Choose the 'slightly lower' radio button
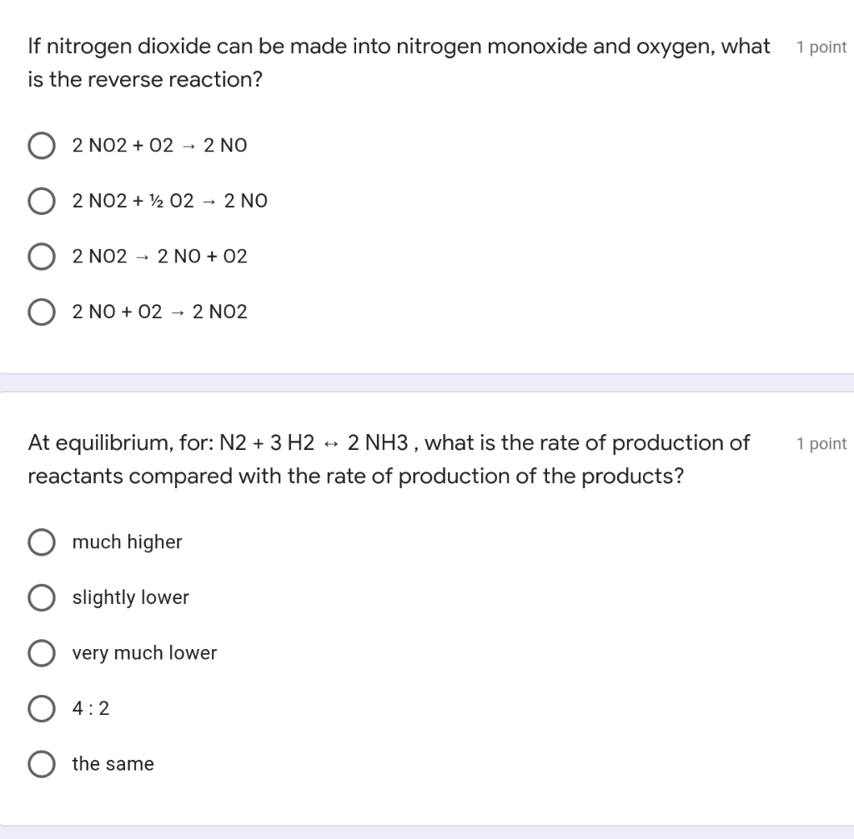The height and width of the screenshot is (839, 854). tap(42, 597)
